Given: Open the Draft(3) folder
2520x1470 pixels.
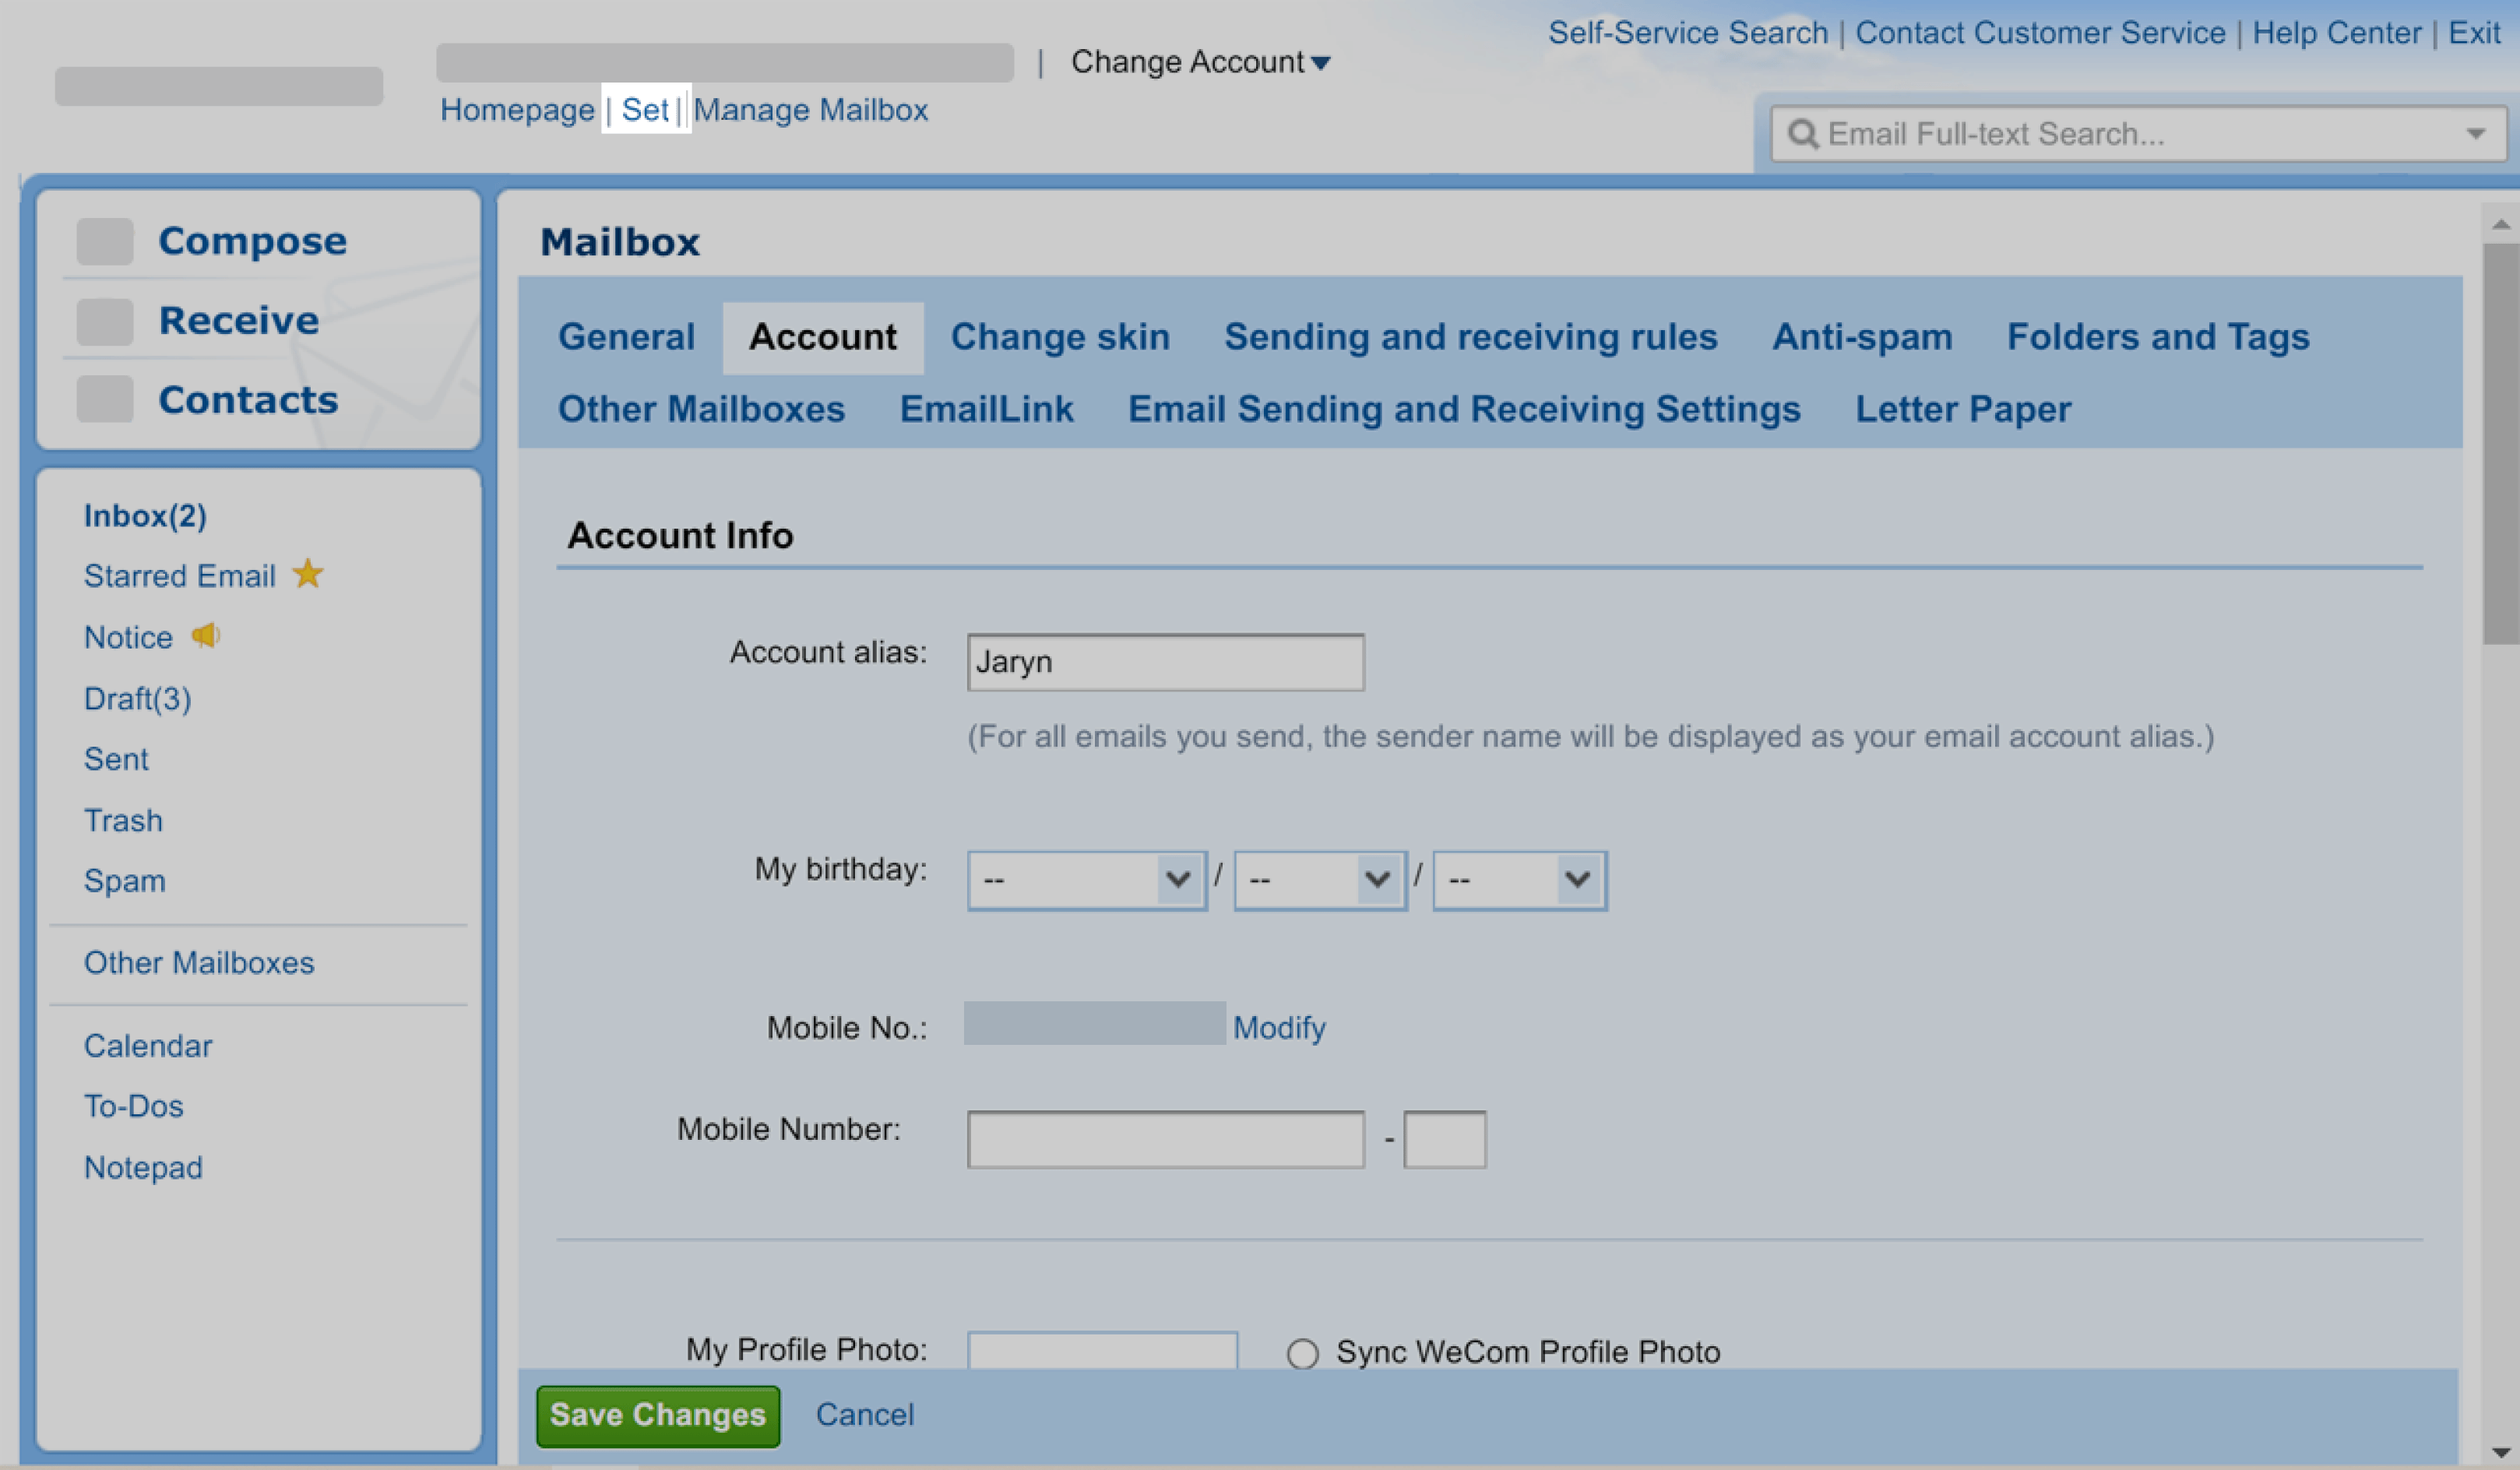Looking at the screenshot, I should click(138, 698).
